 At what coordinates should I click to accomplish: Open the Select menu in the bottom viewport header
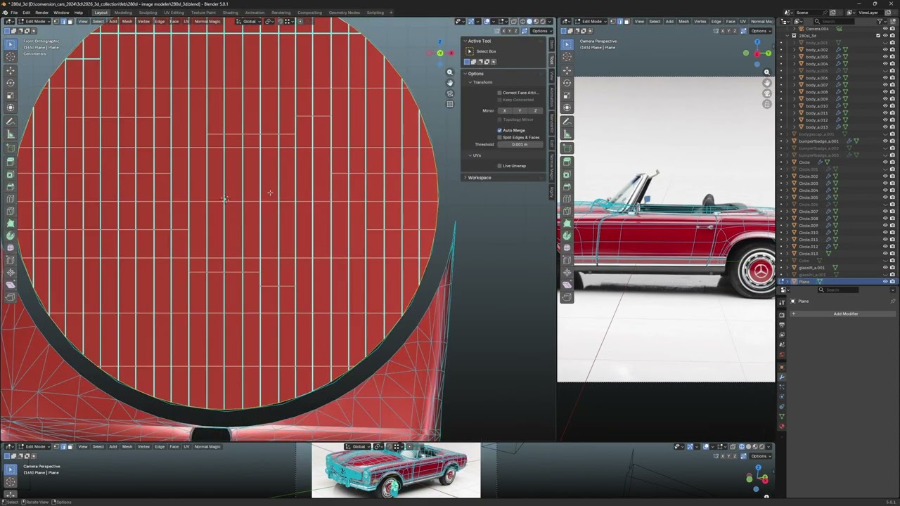(98, 447)
